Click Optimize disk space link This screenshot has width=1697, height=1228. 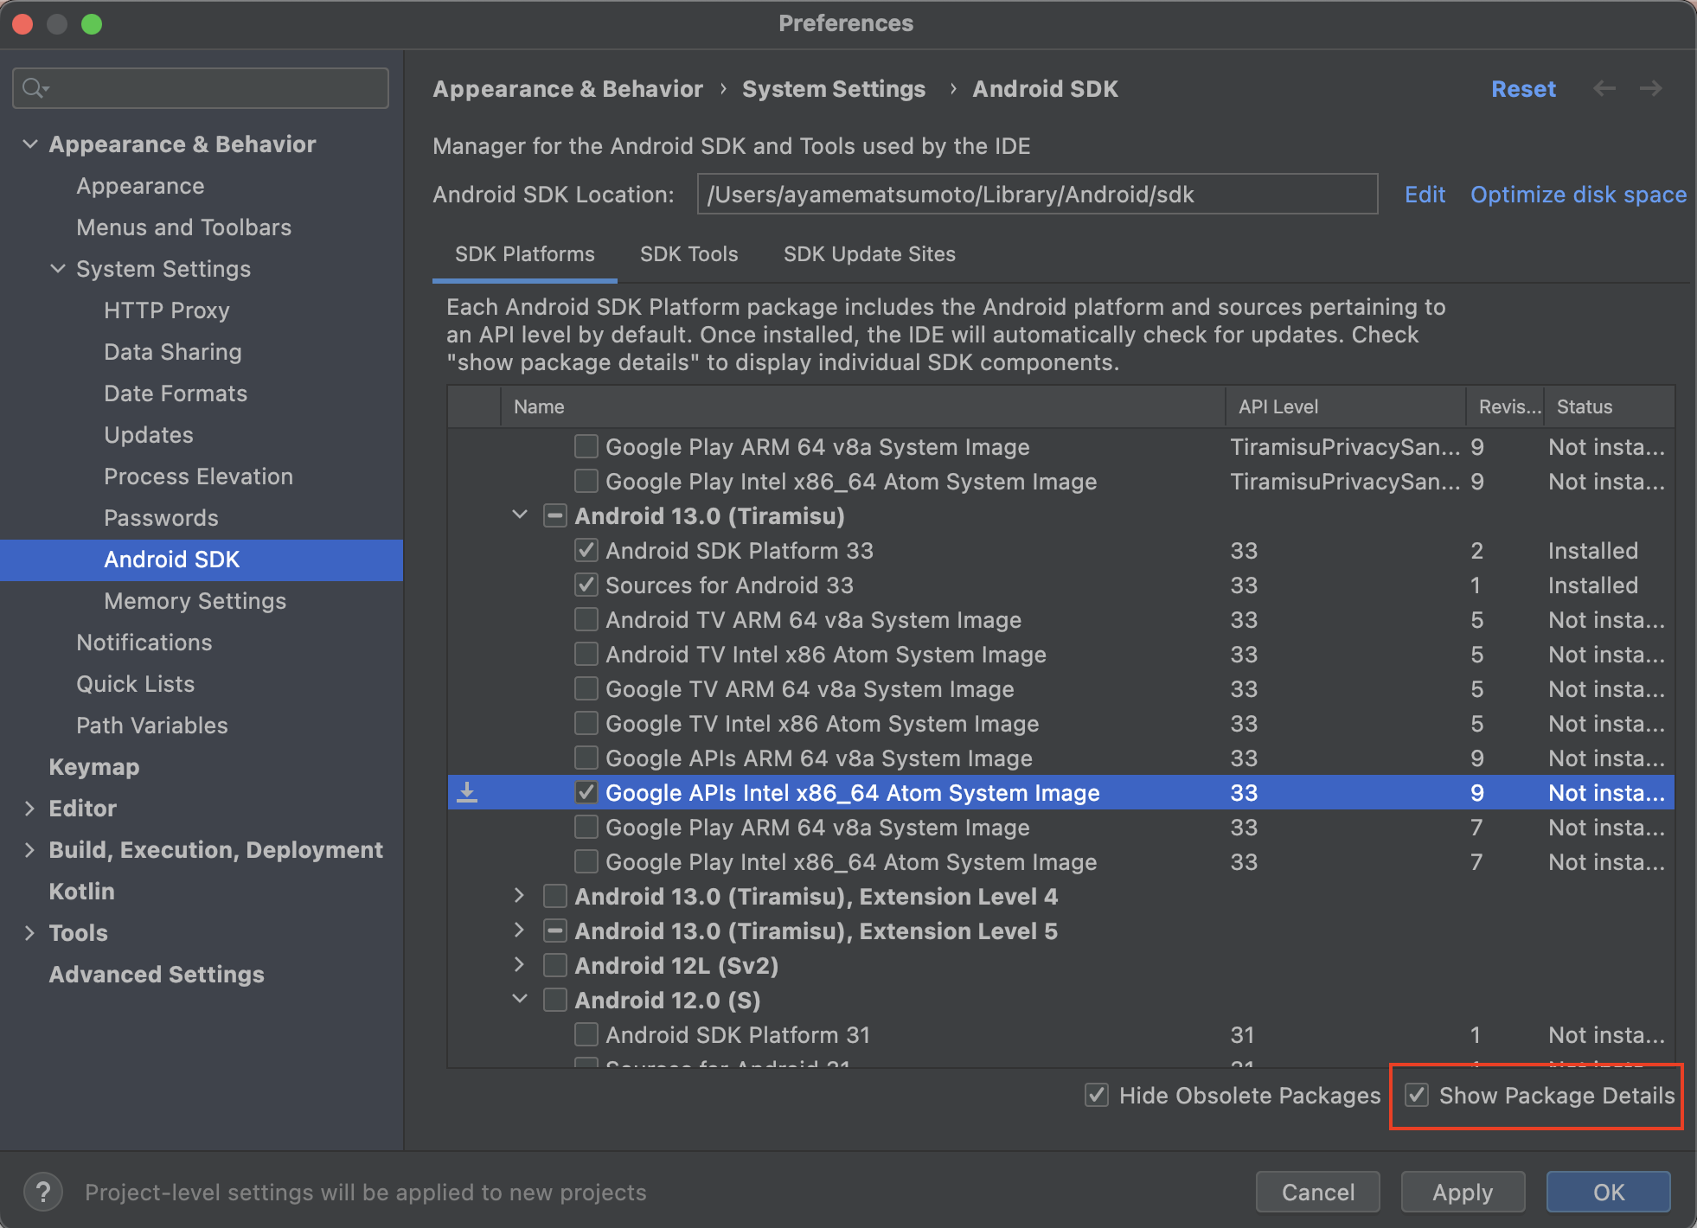coord(1578,195)
